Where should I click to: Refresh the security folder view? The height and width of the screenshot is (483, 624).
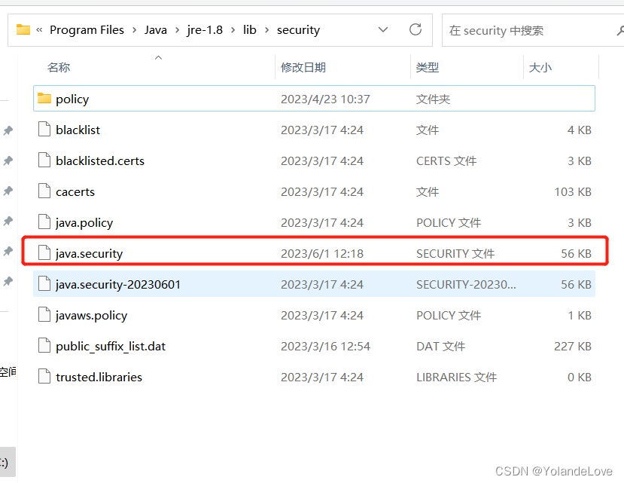click(x=415, y=29)
